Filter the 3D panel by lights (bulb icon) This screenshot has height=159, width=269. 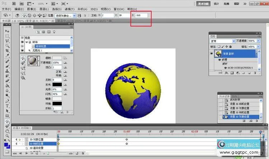pos(54,32)
